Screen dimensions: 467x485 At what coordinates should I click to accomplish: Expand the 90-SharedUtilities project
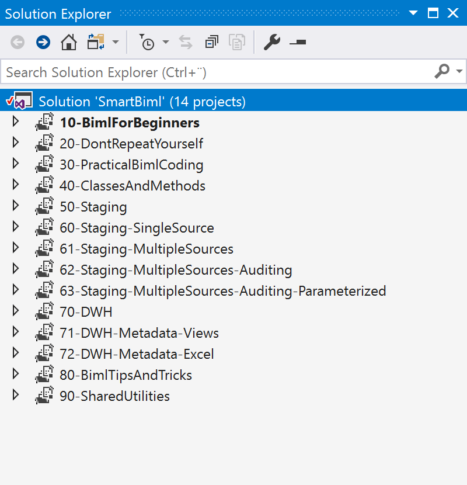tap(16, 396)
